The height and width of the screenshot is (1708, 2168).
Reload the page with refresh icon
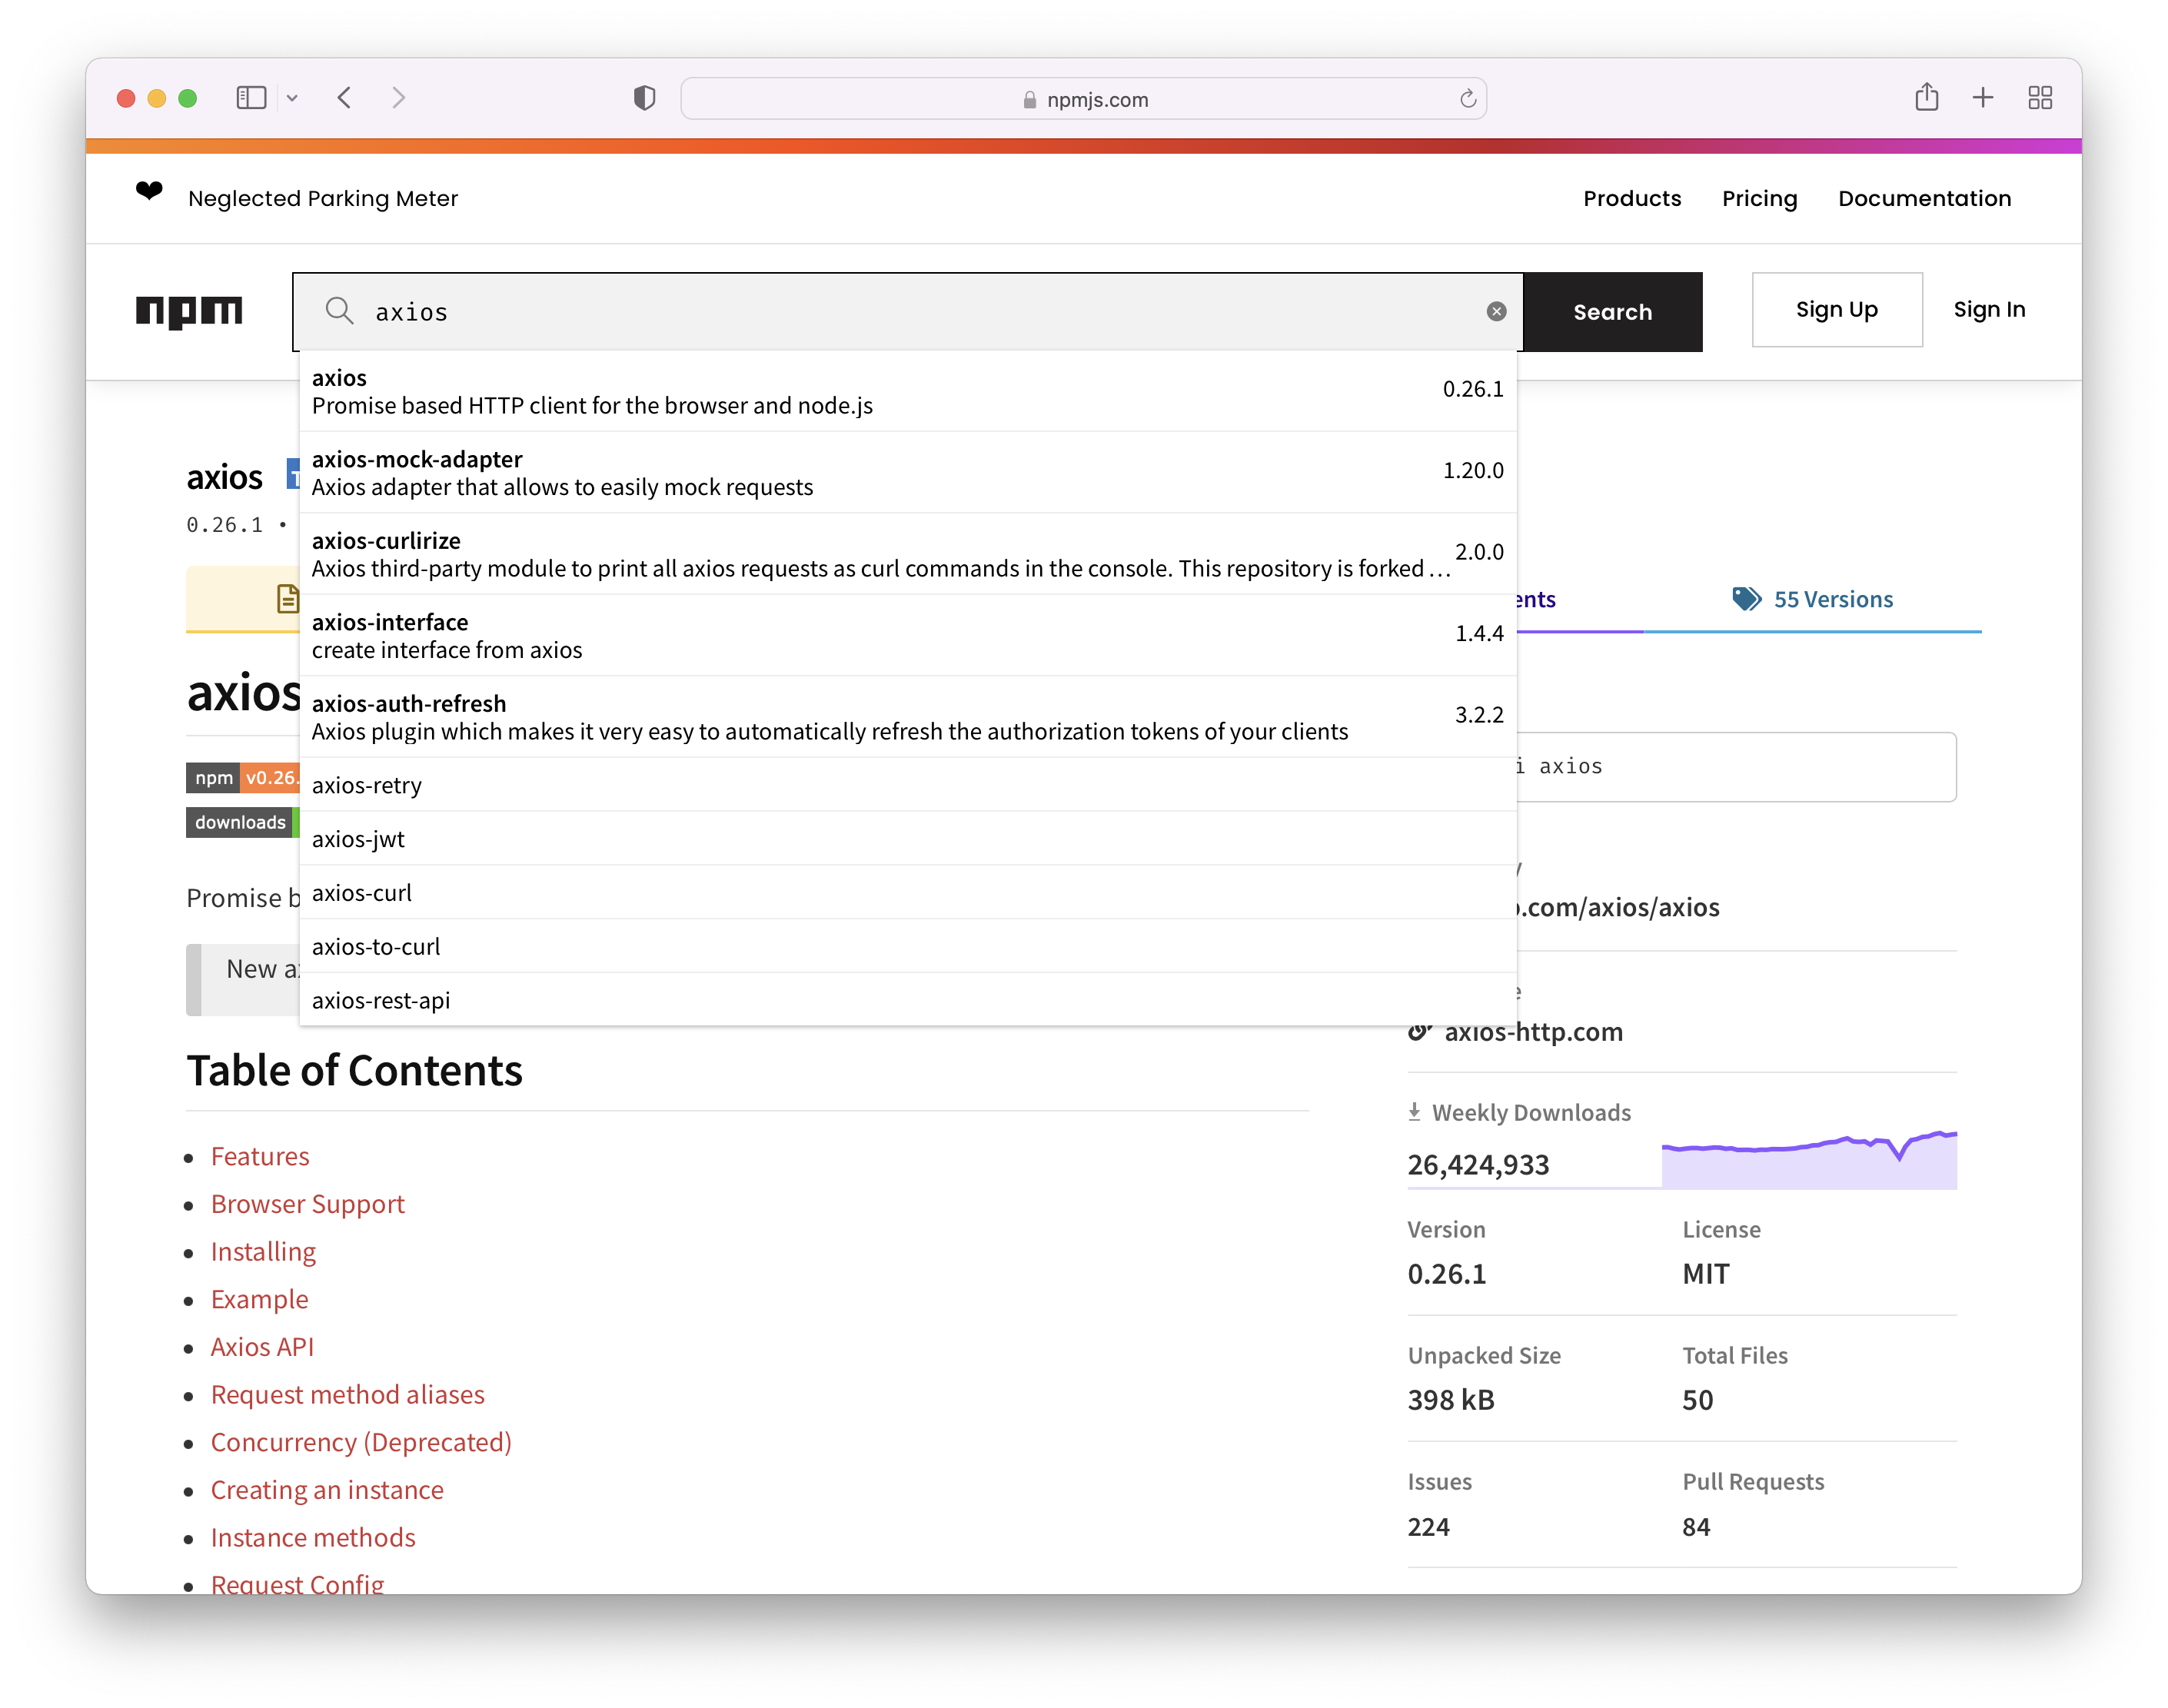point(1467,99)
